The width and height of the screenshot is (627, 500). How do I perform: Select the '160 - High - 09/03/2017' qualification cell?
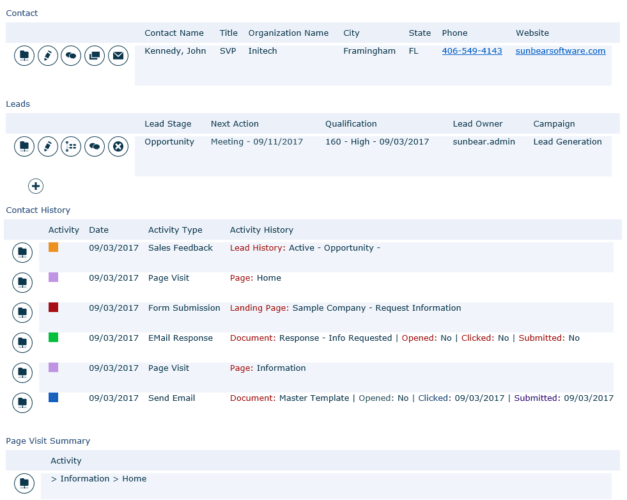tap(376, 141)
